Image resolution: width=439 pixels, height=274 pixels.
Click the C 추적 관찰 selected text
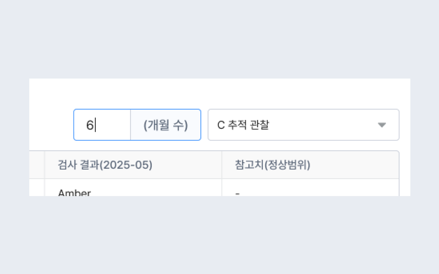click(x=243, y=125)
